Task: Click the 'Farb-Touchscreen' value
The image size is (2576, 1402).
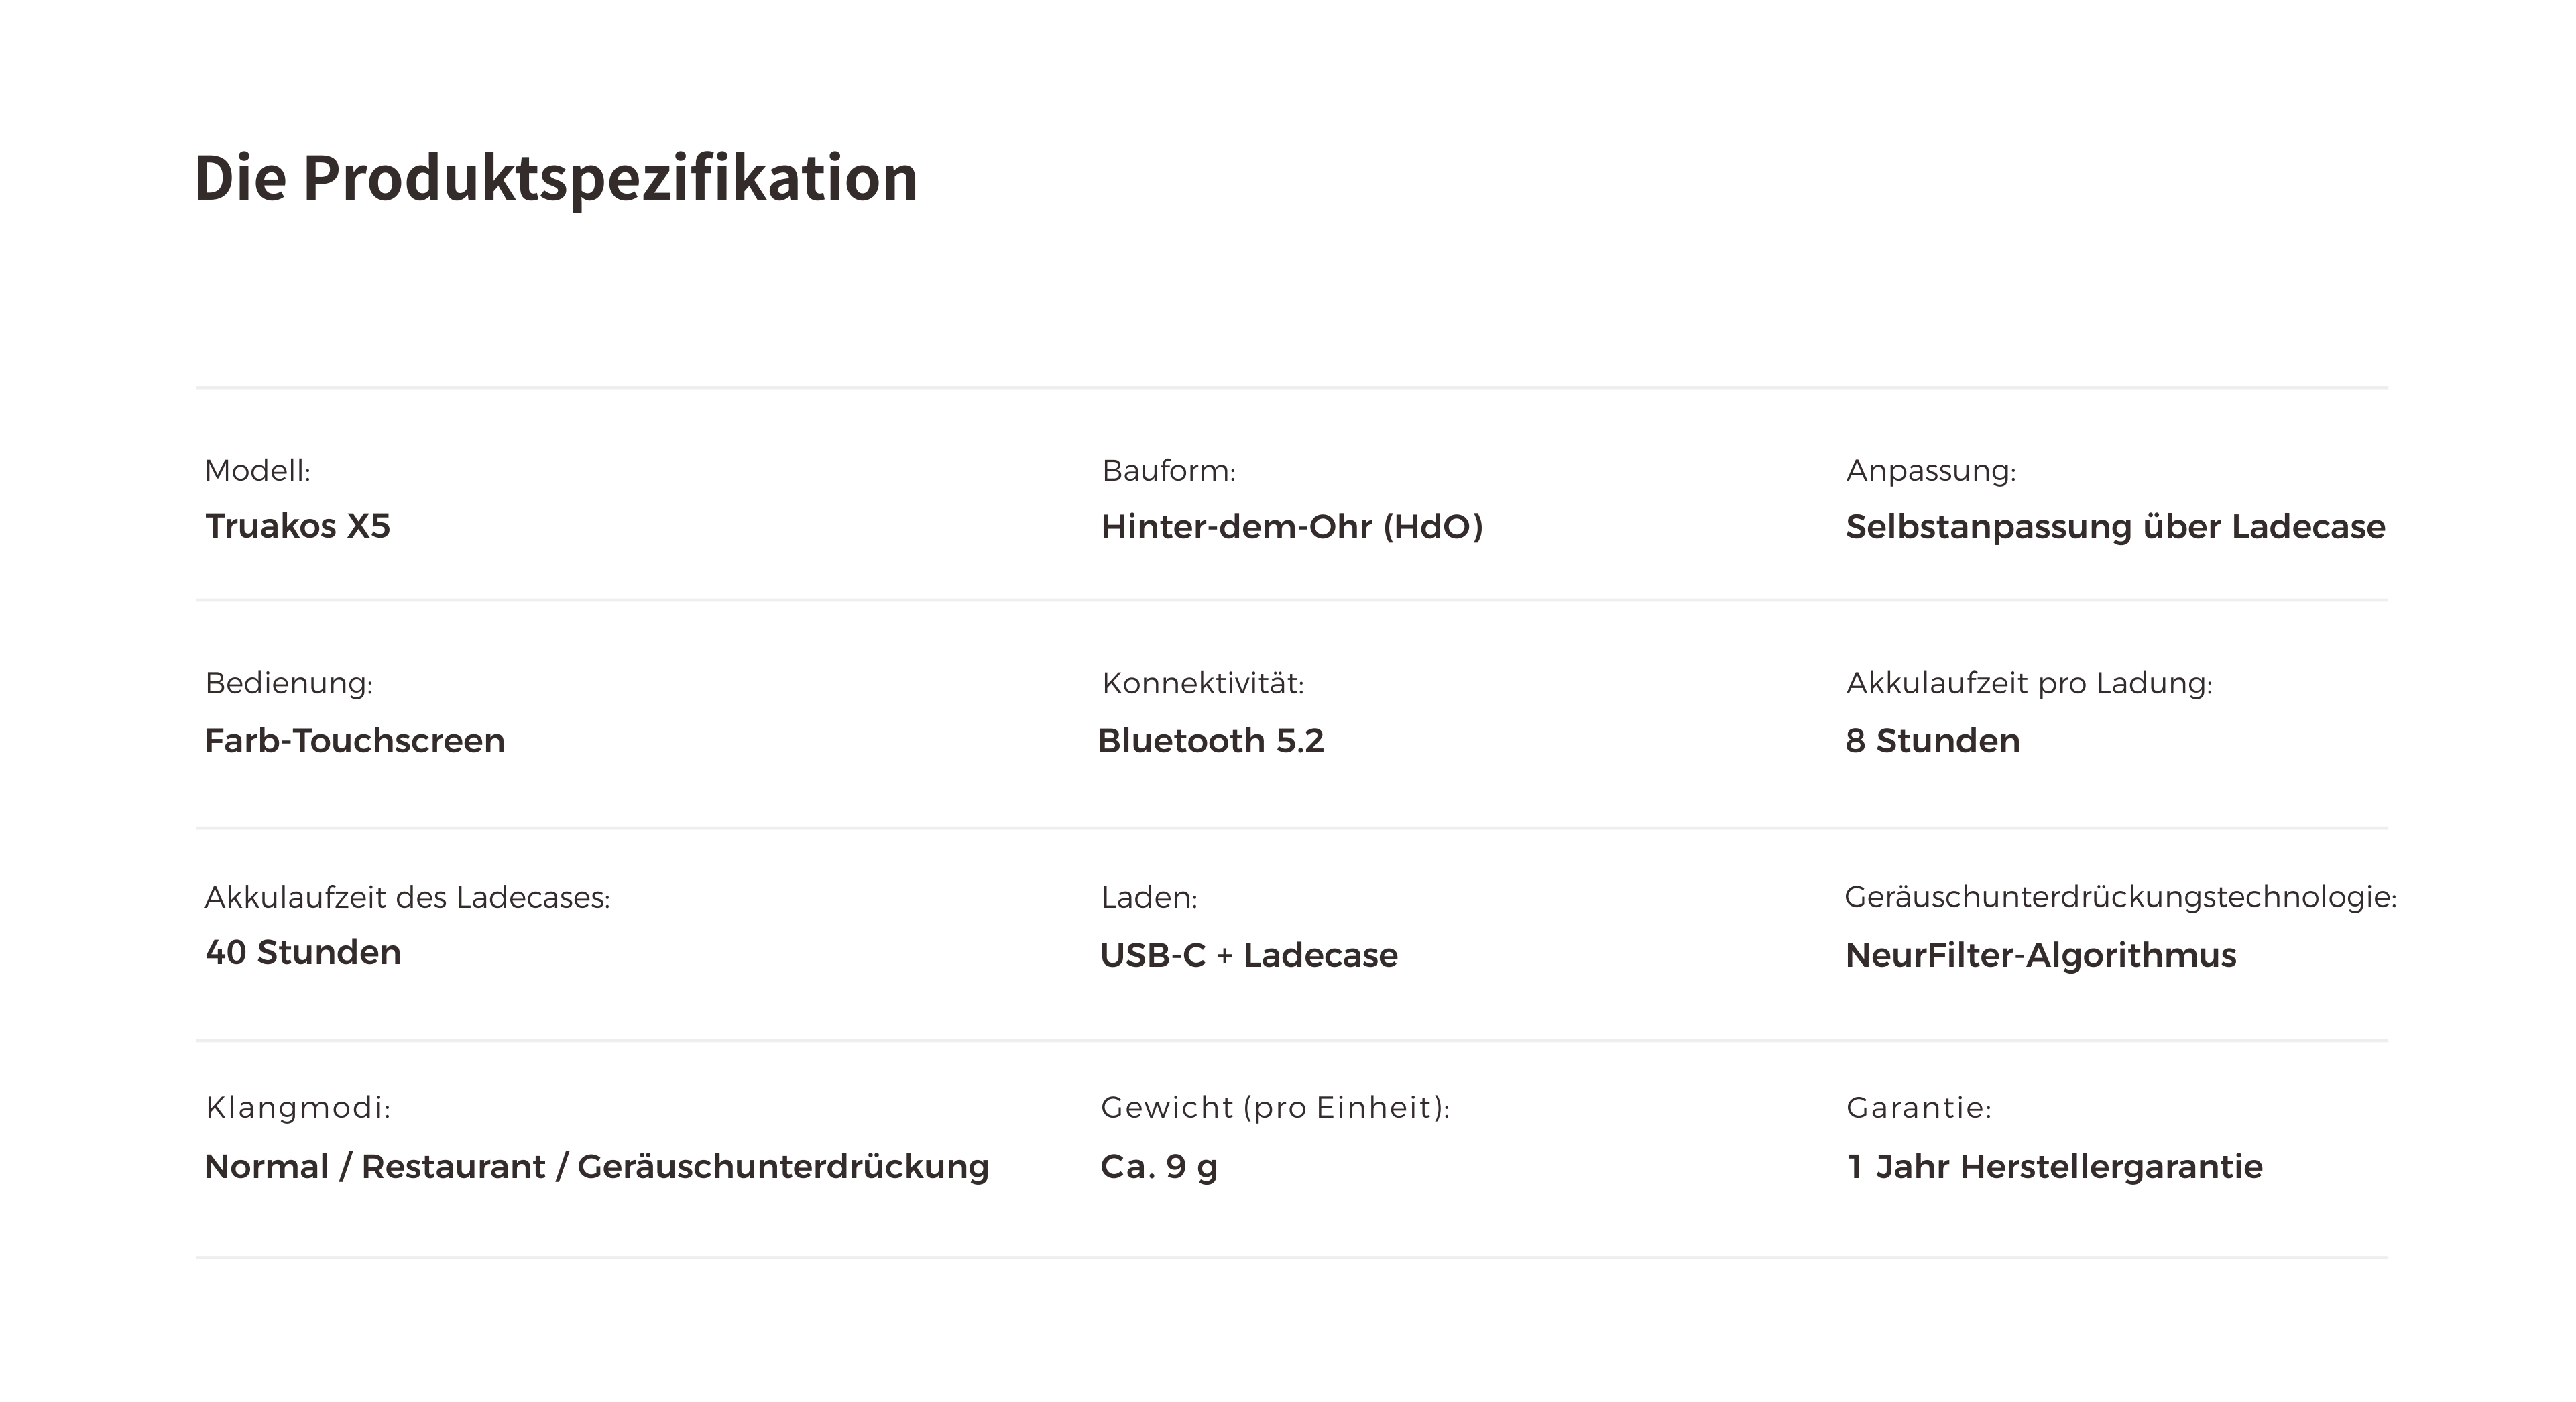Action: [355, 741]
